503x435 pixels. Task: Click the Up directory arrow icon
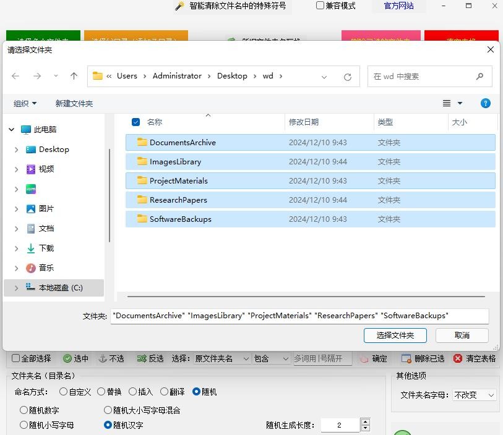[x=74, y=76]
